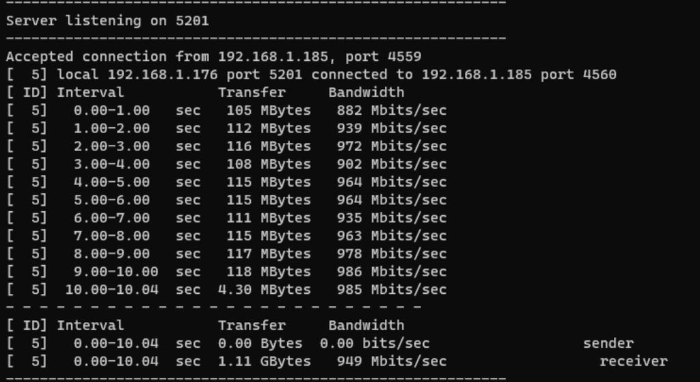Click the 3.00-4.00 interval entry
This screenshot has height=382, width=700.
coord(111,164)
